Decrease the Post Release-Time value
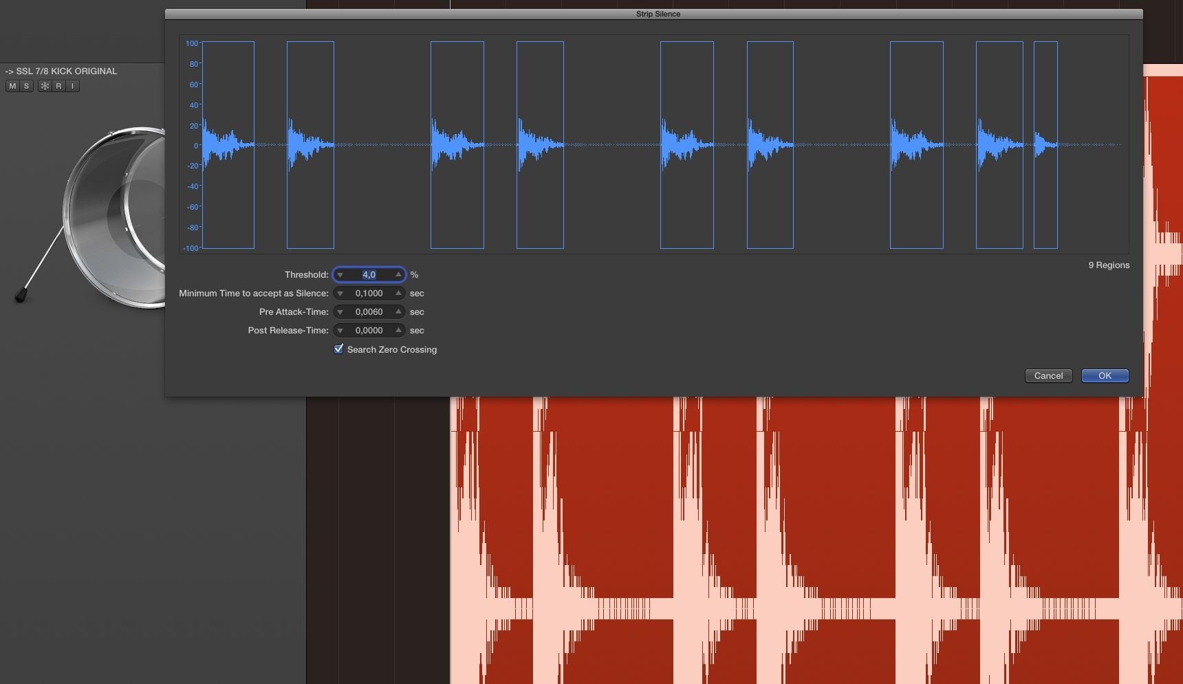The height and width of the screenshot is (684, 1183). pyautogui.click(x=340, y=331)
